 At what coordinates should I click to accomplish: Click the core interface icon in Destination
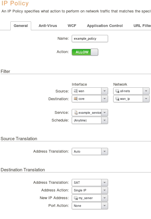coord(76,99)
